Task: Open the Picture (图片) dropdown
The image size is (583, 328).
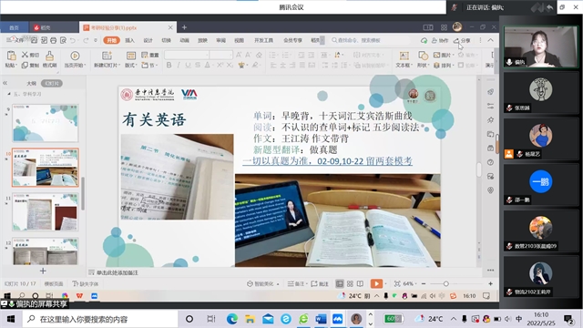Action: (x=444, y=55)
